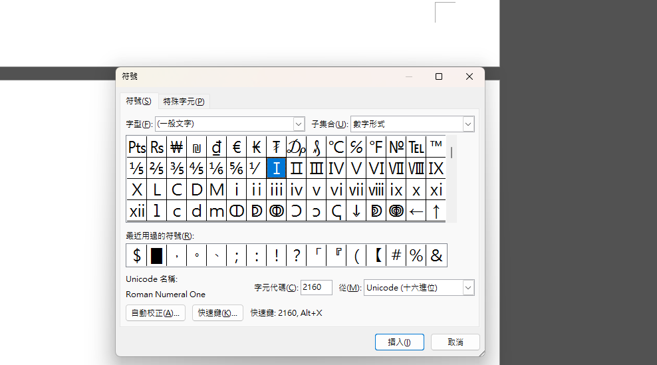Image resolution: width=657 pixels, height=365 pixels.
Task: Expand the 子集合 subset dropdown
Action: pyautogui.click(x=468, y=124)
